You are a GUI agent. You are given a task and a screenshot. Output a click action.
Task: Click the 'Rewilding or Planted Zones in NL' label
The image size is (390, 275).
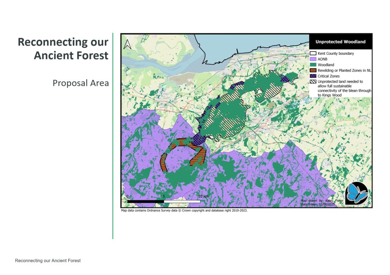coord(345,70)
